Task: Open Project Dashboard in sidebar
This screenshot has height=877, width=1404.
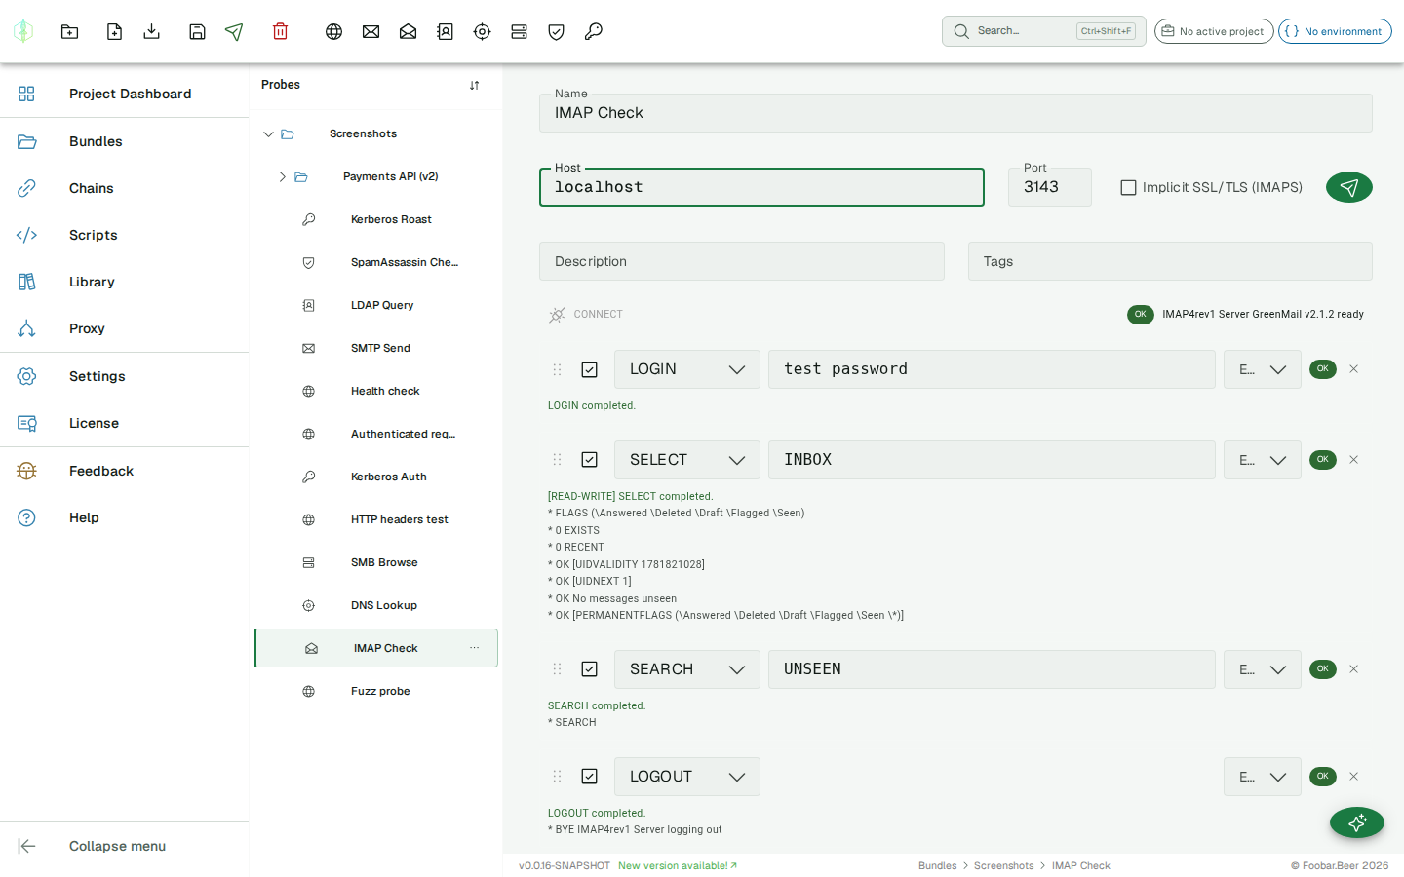Action: tap(125, 94)
